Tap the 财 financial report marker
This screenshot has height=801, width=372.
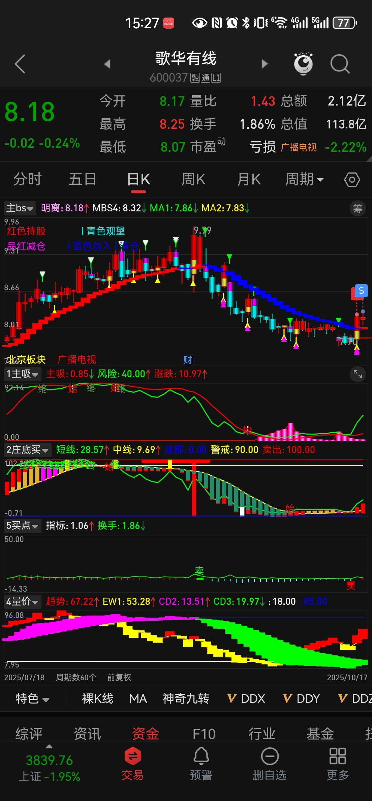tap(188, 360)
